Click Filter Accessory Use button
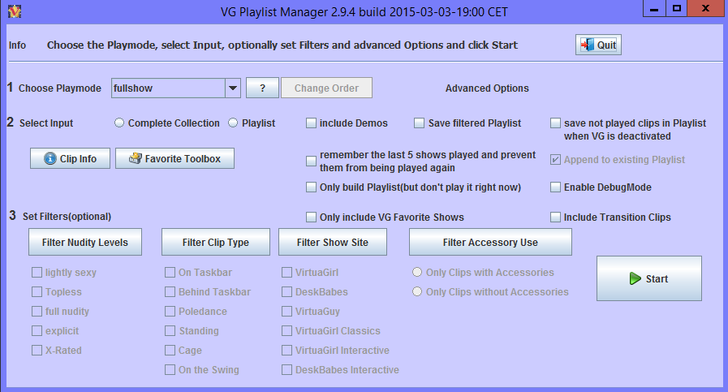 (x=490, y=242)
